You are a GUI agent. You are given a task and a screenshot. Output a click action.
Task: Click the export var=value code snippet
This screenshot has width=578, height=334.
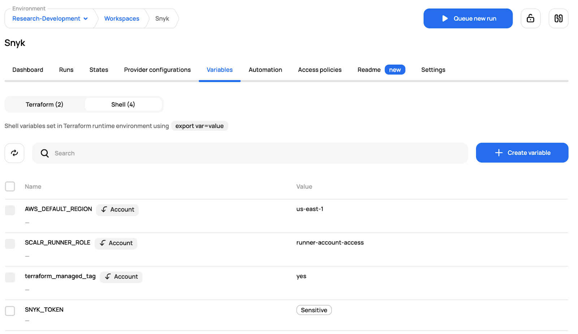point(199,126)
